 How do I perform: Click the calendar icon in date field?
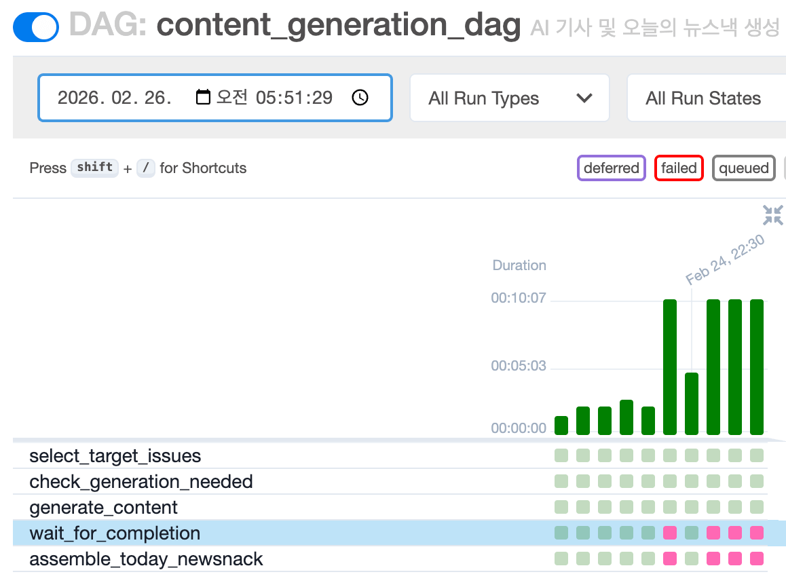(203, 98)
